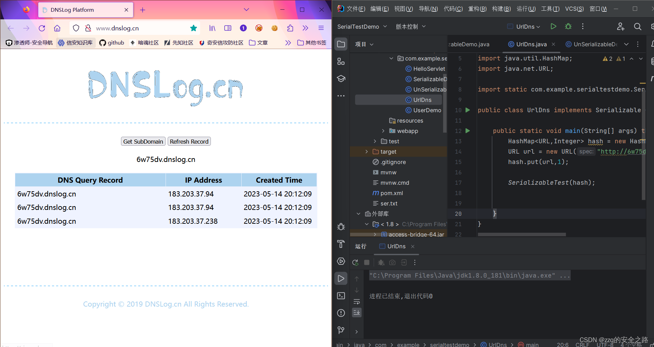Click run gutter arrow beside main method

click(x=468, y=131)
